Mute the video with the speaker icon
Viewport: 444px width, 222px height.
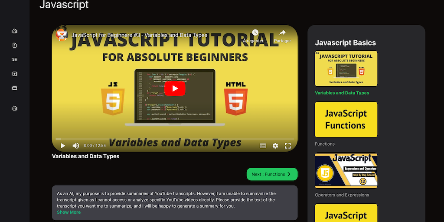pos(75,146)
